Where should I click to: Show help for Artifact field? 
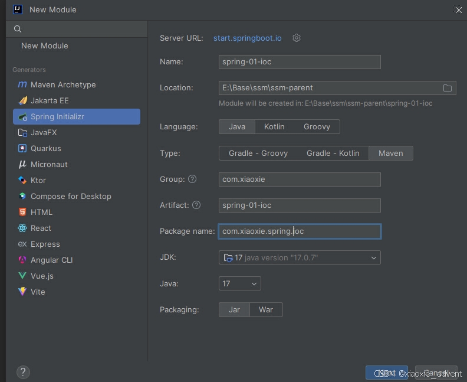coord(196,205)
